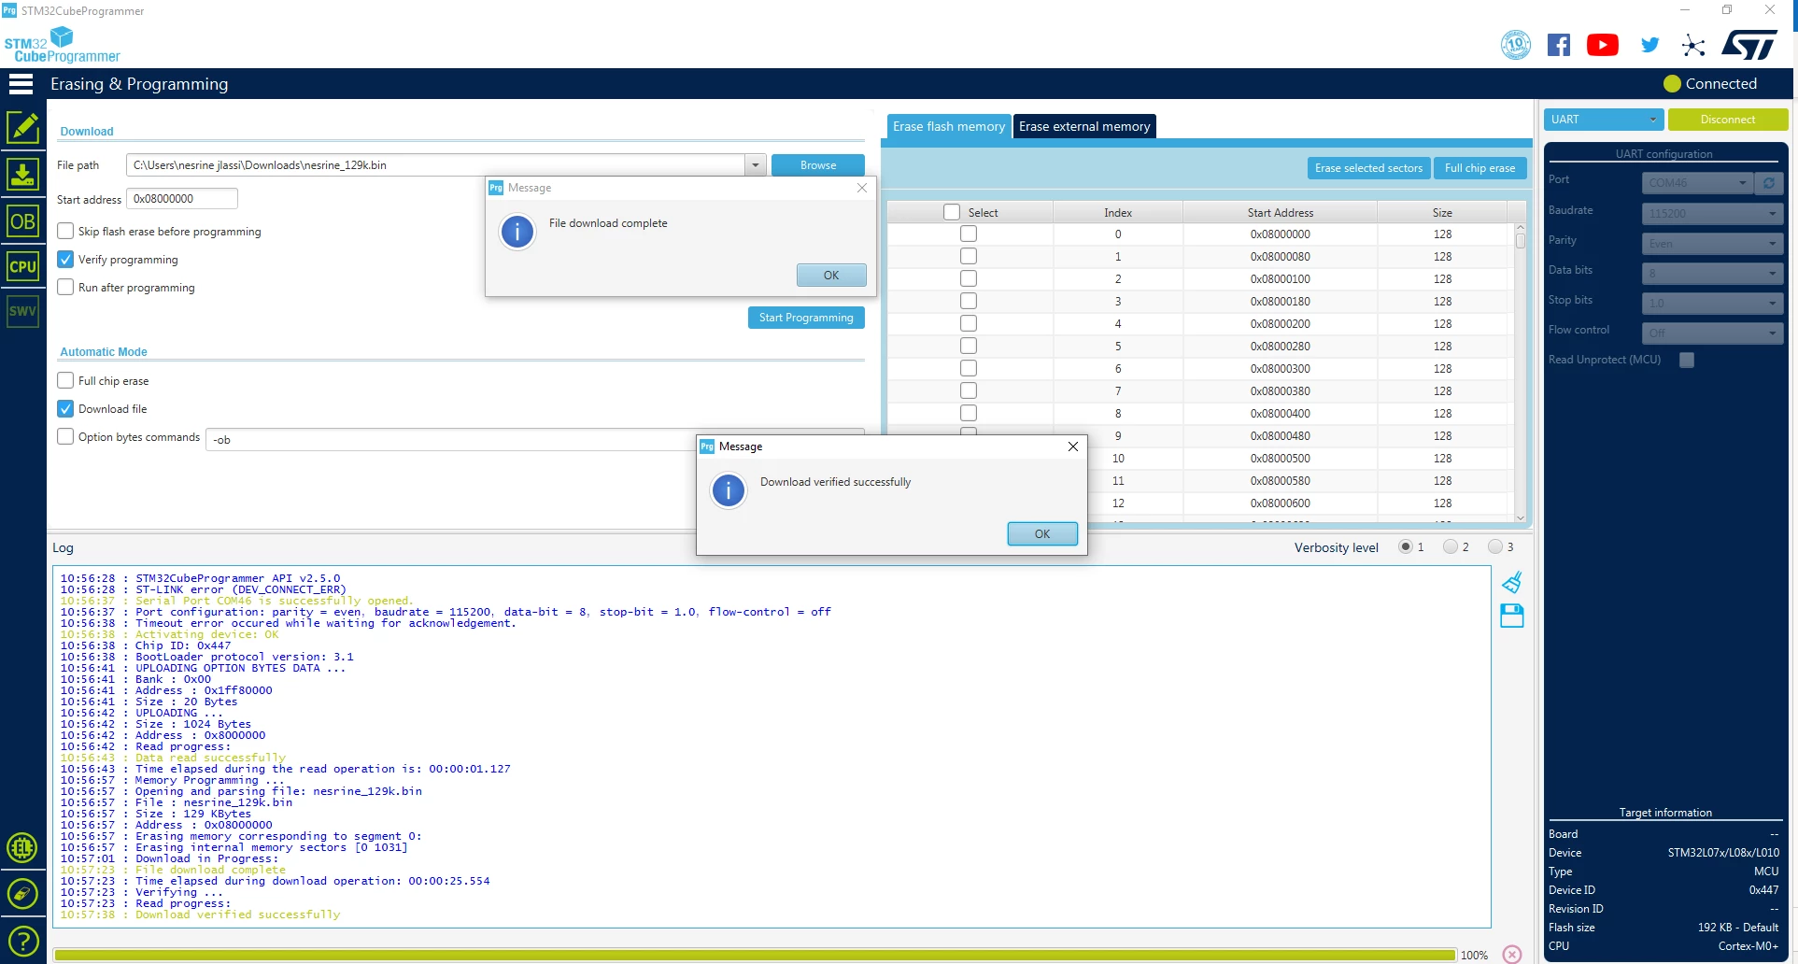Uncheck Verify programming
Screen dimensions: 1798x964
65,259
